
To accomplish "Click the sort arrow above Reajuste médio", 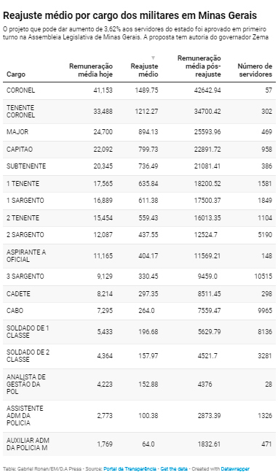I will (x=154, y=58).
